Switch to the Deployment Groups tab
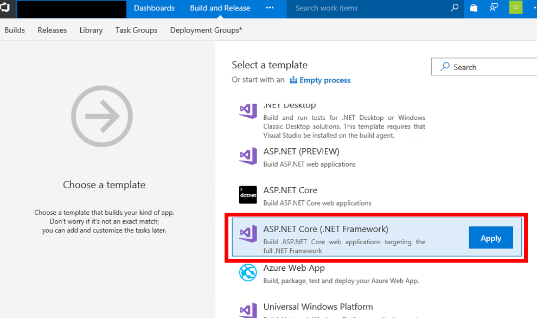Viewport: 537px width, 318px height. tap(206, 30)
